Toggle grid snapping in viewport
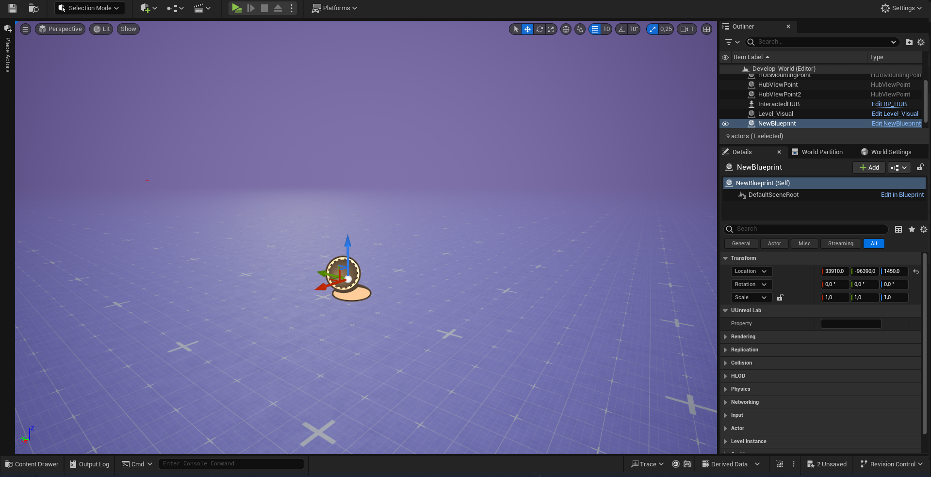This screenshot has height=477, width=931. click(x=595, y=30)
